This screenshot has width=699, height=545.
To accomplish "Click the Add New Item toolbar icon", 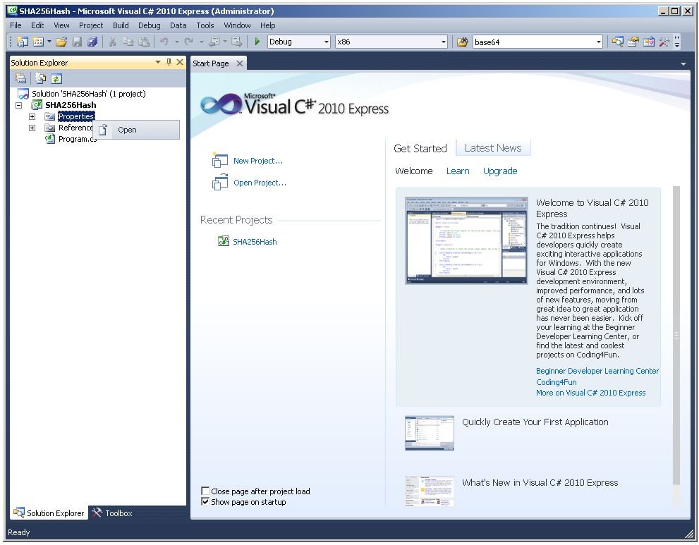I will [x=38, y=42].
